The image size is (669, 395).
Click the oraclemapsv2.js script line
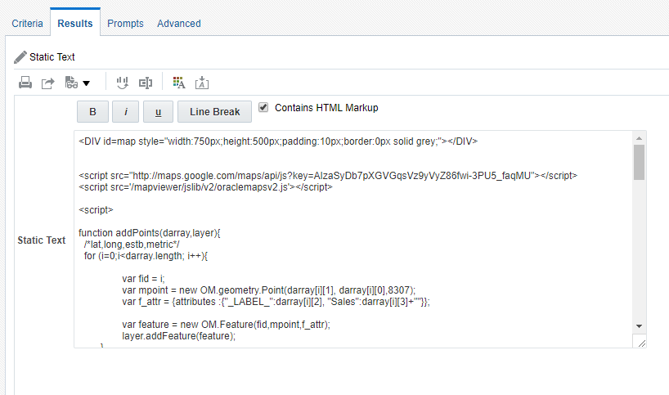pos(205,186)
